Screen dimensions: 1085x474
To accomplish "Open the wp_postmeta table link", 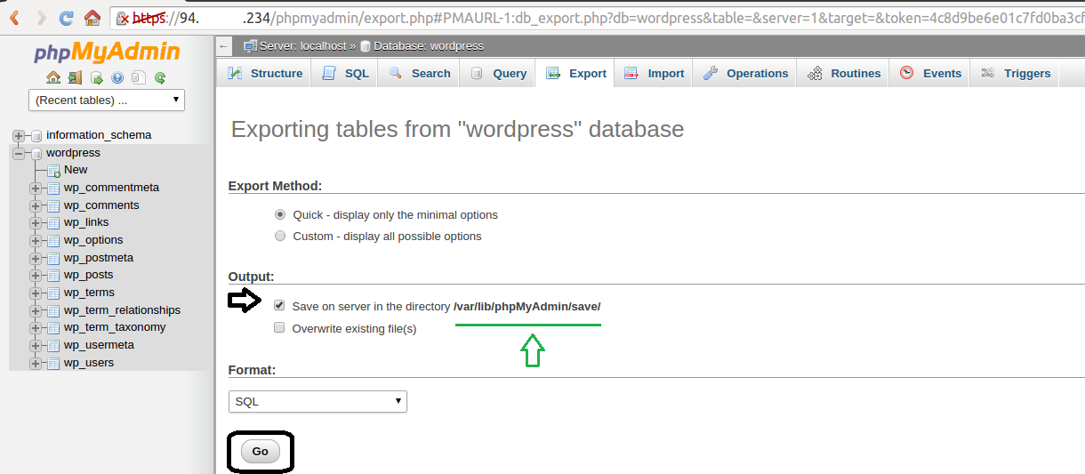I will (99, 258).
